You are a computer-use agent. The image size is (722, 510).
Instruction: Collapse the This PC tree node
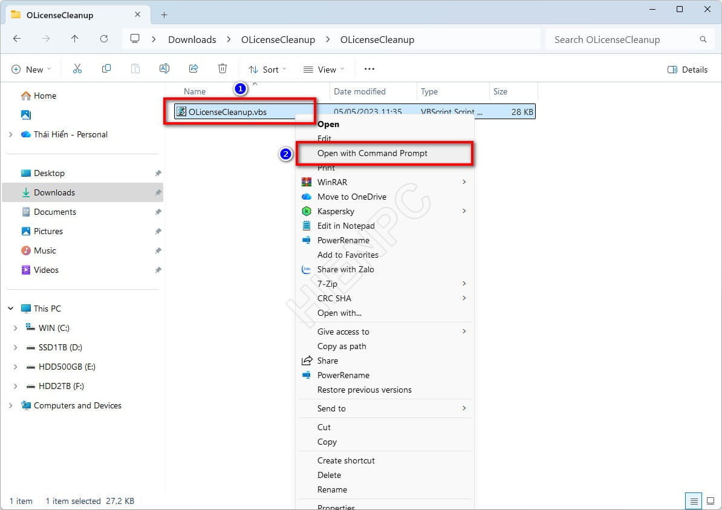point(11,309)
